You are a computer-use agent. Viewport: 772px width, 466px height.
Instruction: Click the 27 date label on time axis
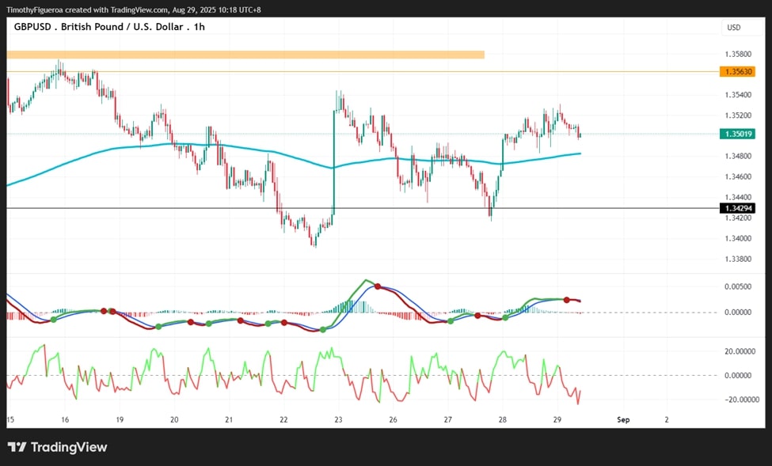pos(447,420)
